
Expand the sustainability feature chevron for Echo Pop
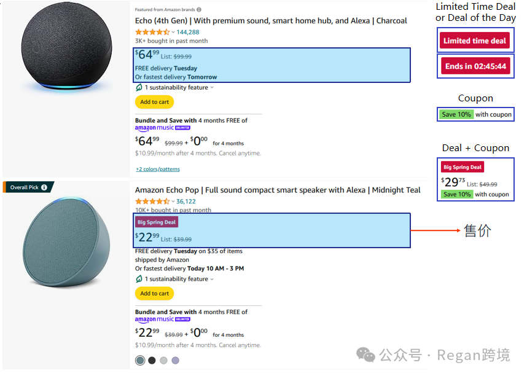[212, 279]
